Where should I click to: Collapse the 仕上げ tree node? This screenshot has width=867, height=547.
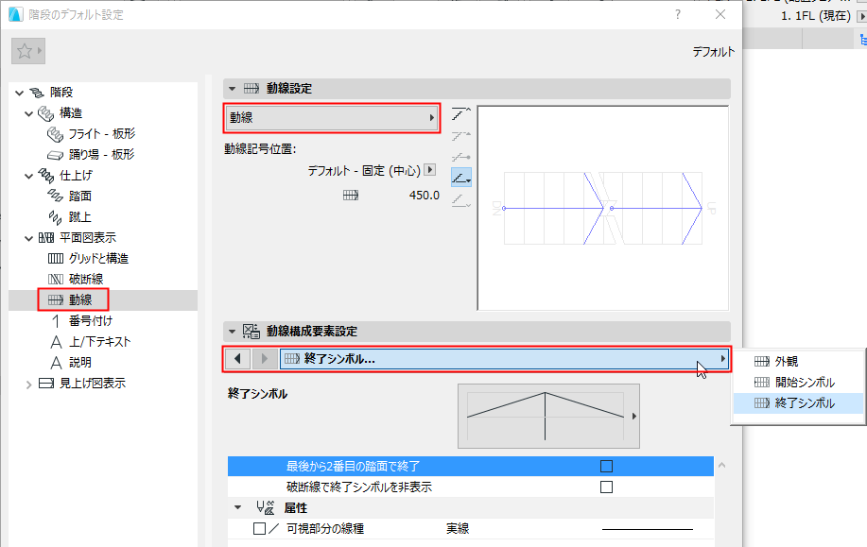tap(28, 177)
